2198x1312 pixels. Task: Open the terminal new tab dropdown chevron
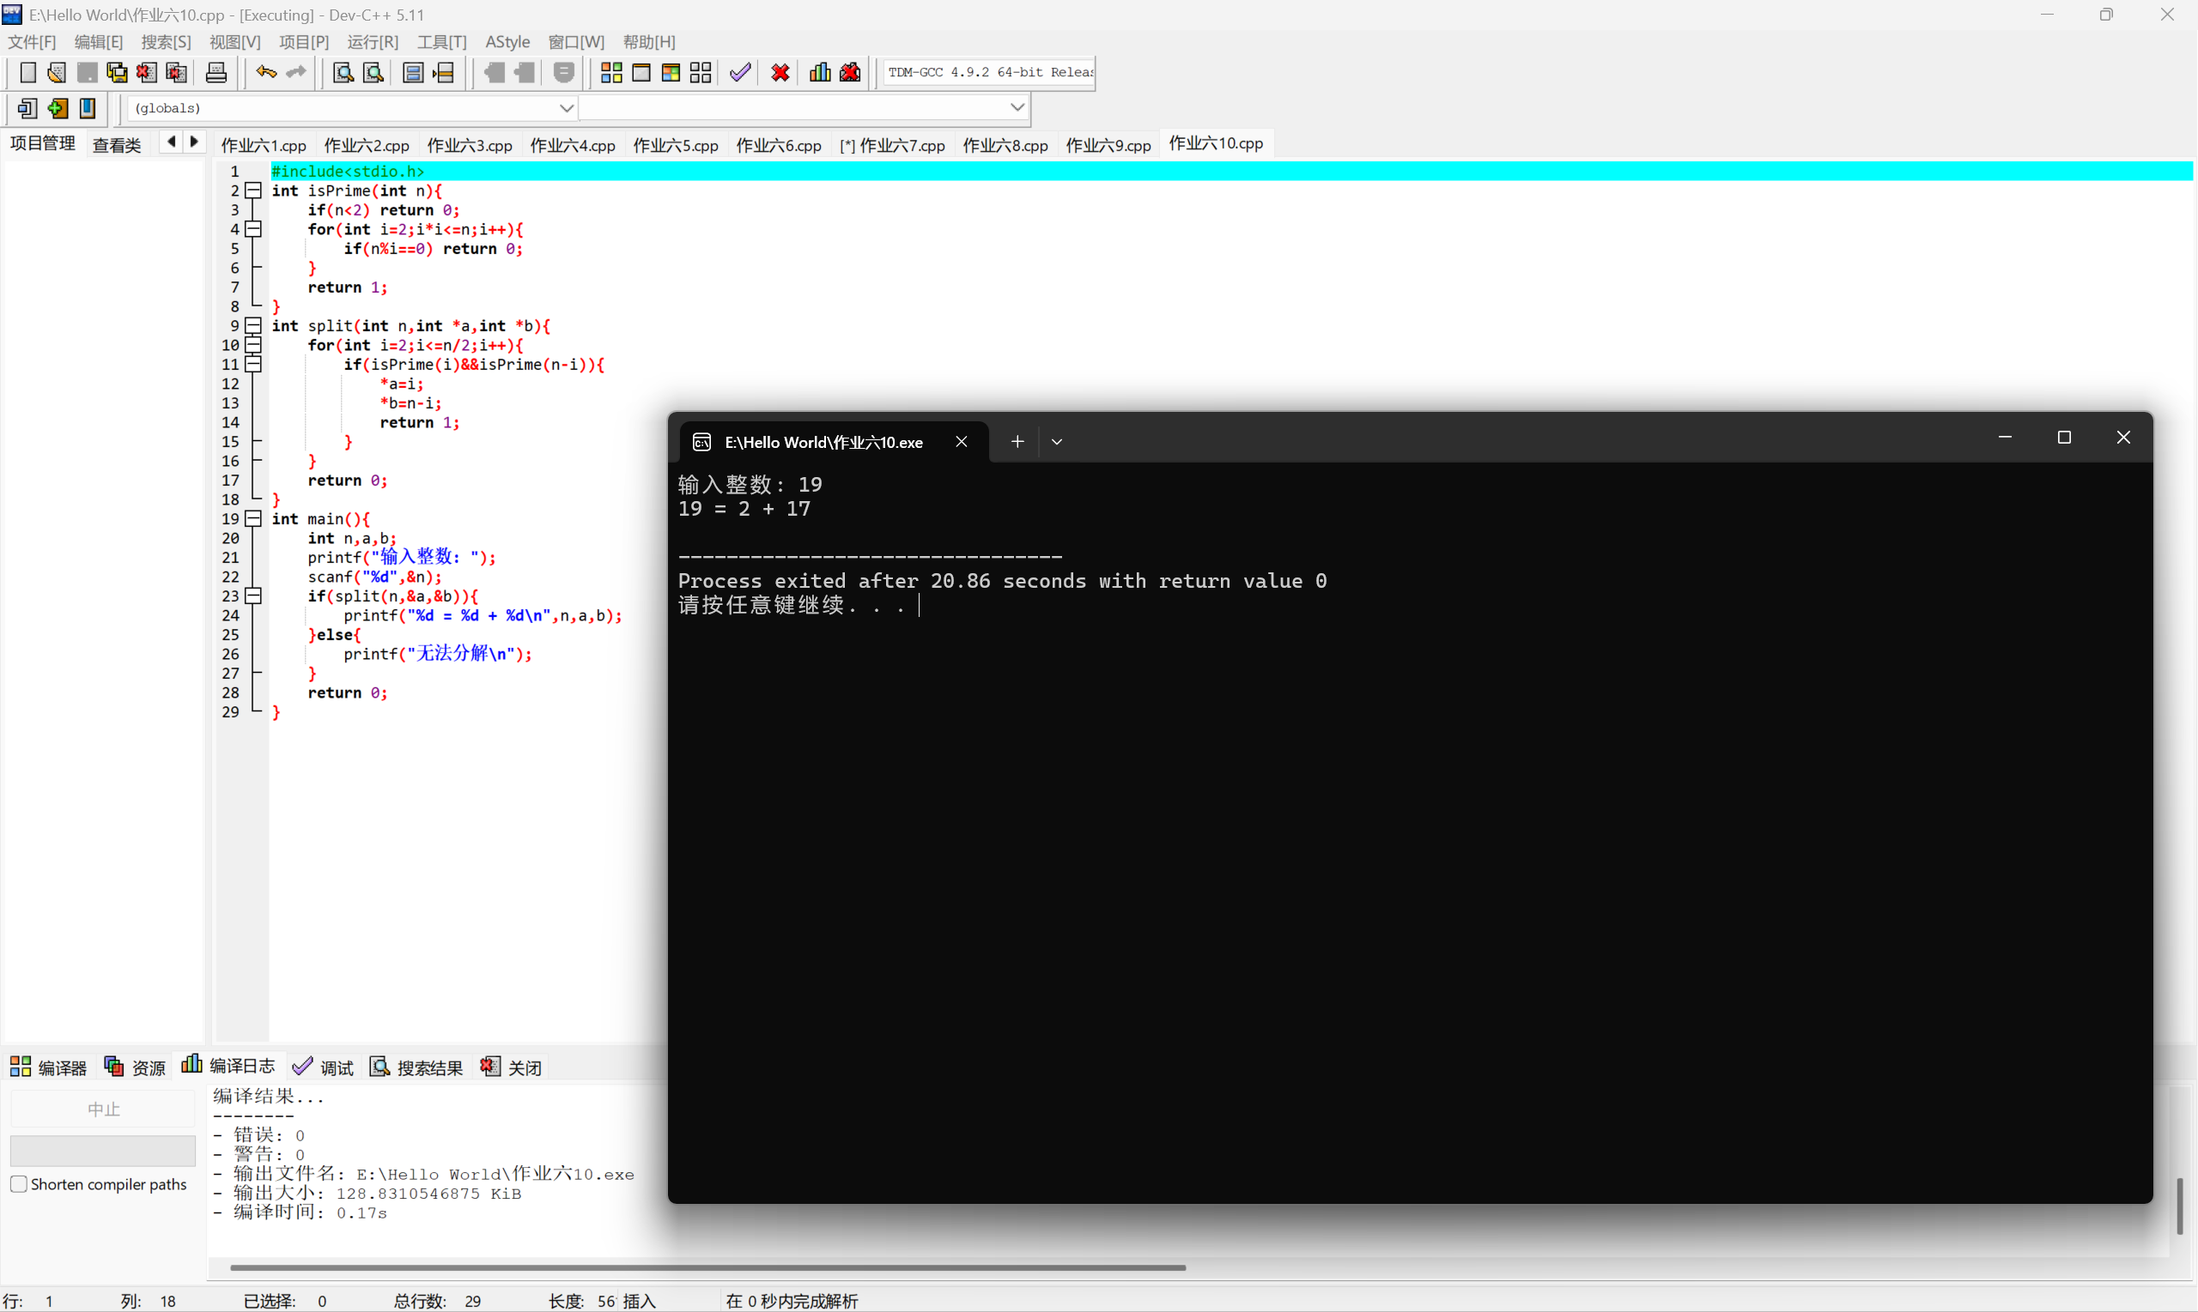click(x=1056, y=441)
